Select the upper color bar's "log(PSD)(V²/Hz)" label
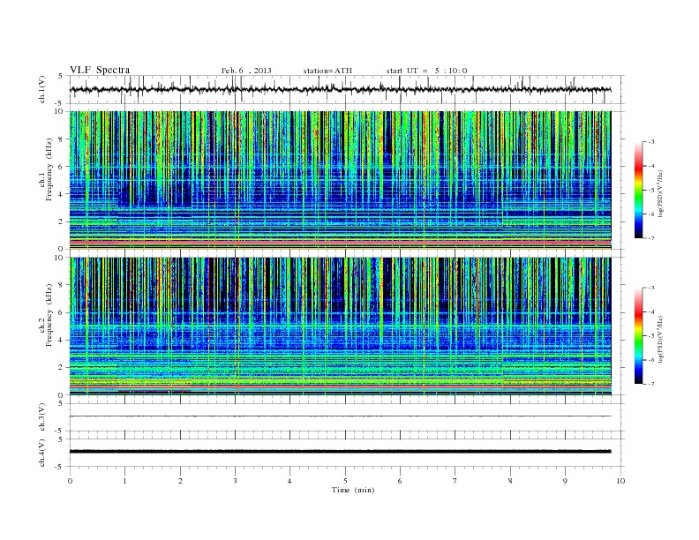 [661, 193]
